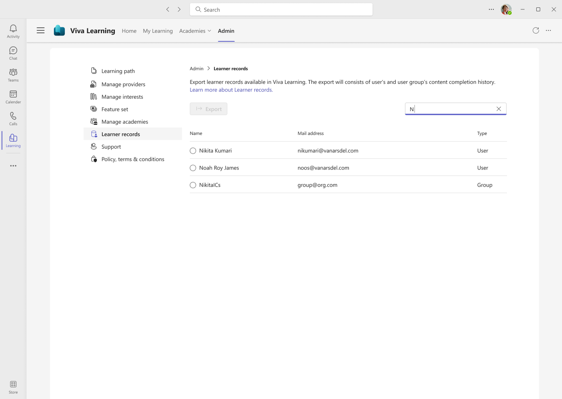Open the user profile avatar
The width and height of the screenshot is (562, 399).
(x=506, y=9)
